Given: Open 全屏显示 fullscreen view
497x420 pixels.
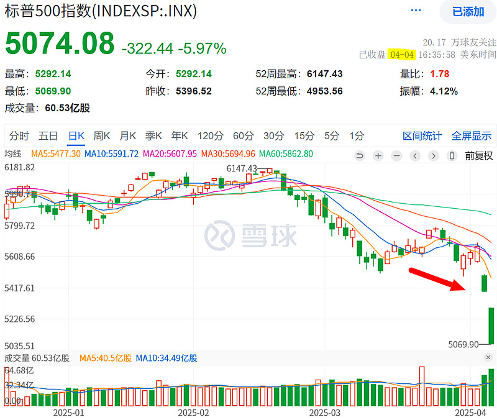Looking at the screenshot, I should pos(472,136).
